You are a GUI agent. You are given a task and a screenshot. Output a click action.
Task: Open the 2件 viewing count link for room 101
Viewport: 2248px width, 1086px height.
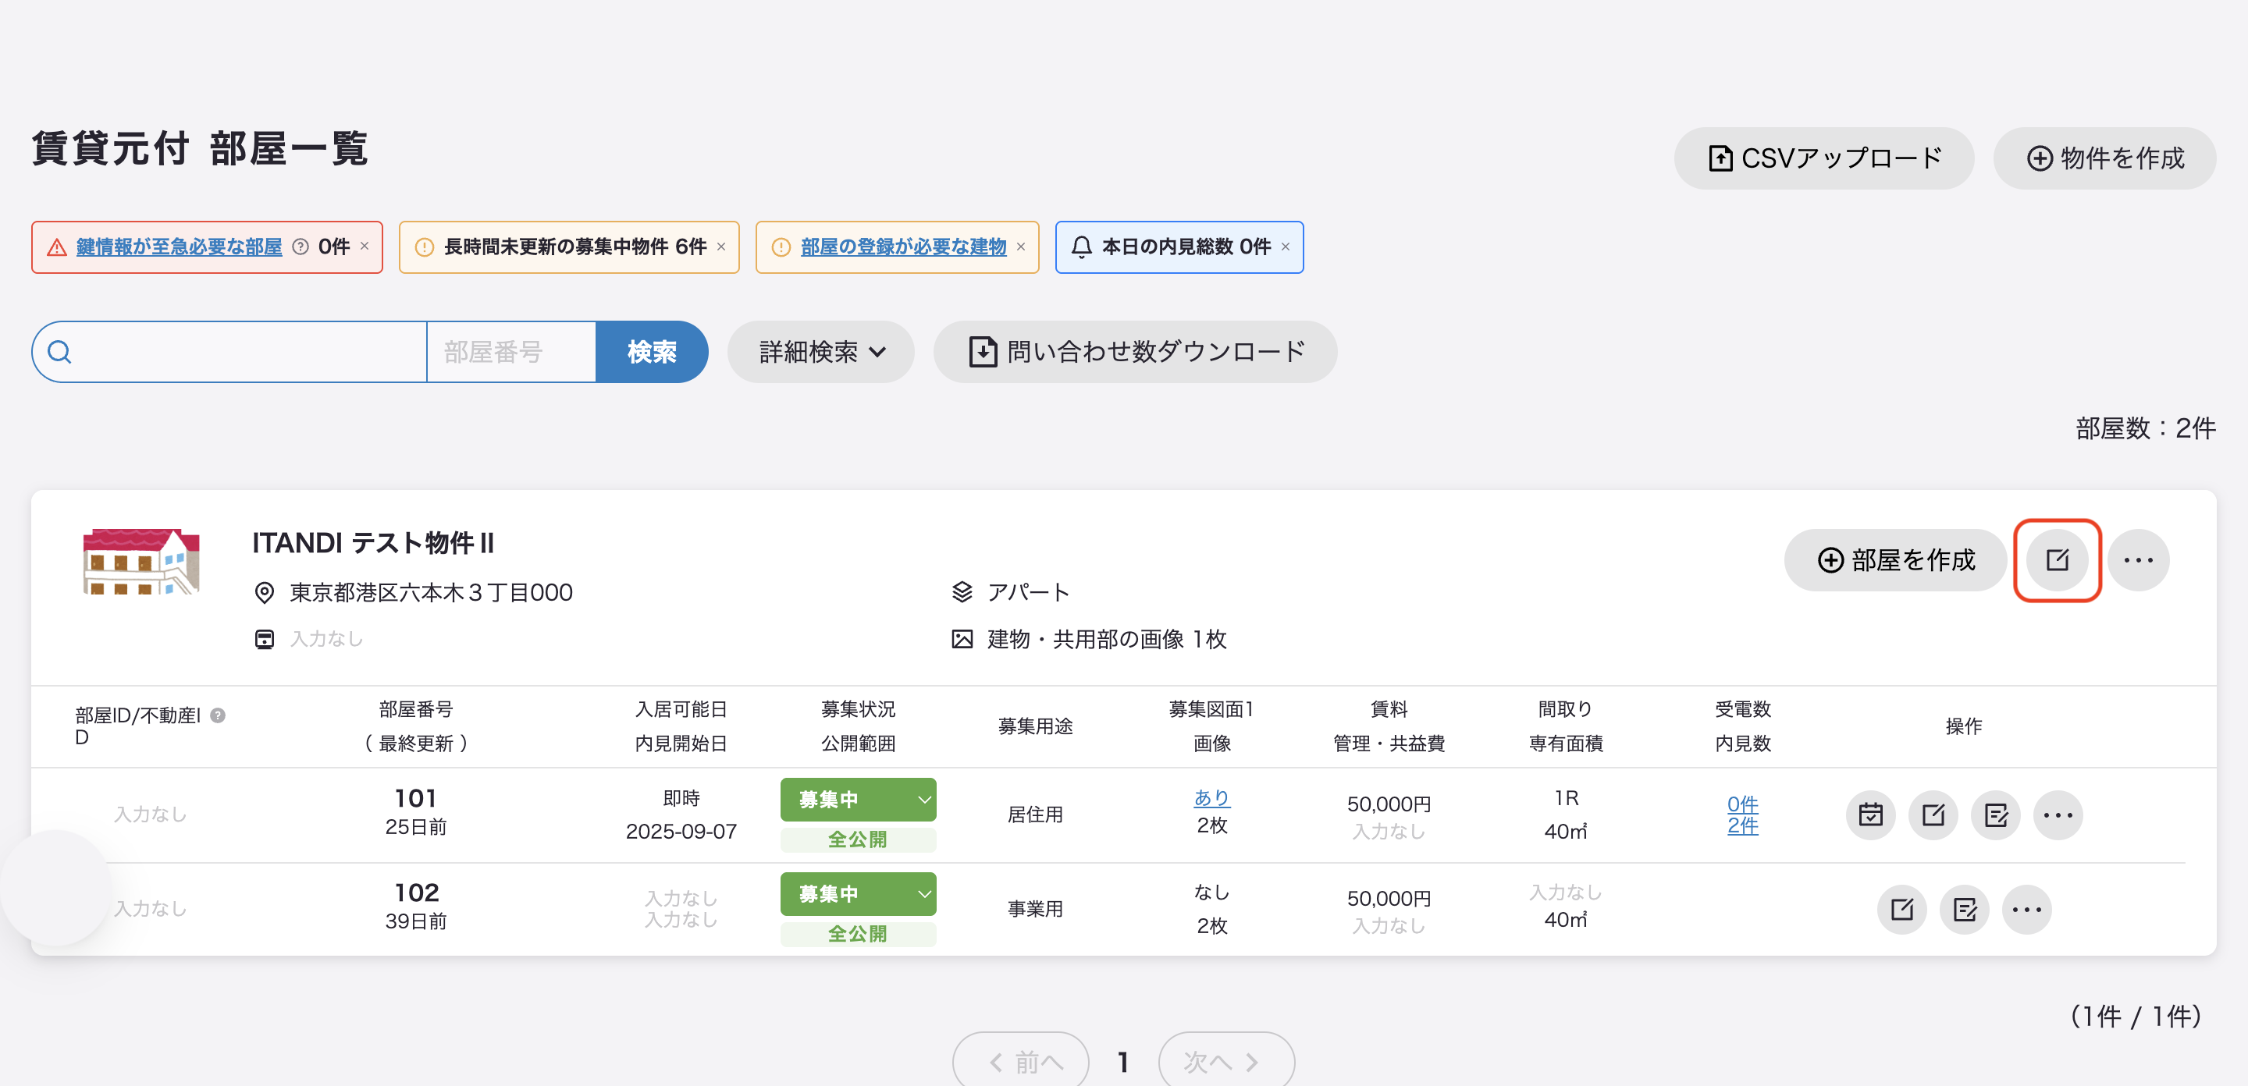[1743, 825]
